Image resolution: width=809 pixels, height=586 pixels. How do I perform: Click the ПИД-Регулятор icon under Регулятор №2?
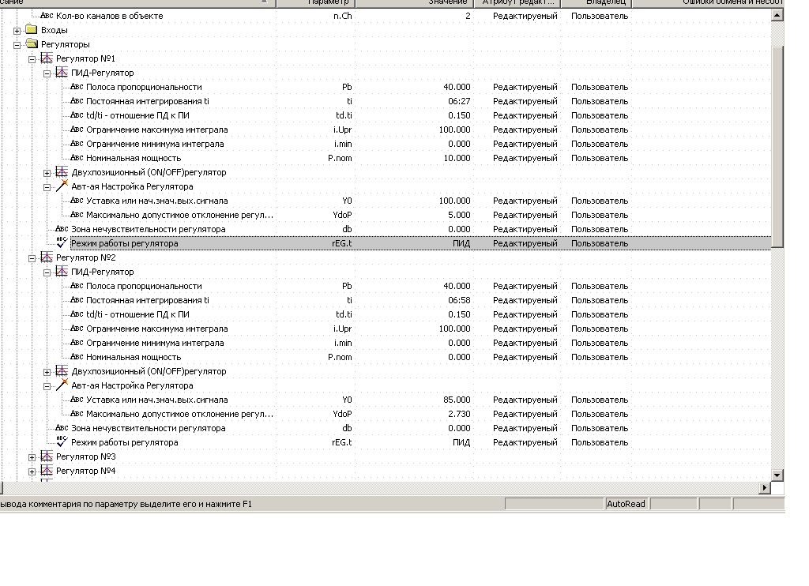(x=62, y=272)
